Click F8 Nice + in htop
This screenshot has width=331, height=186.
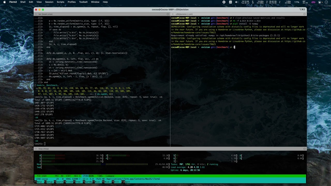(x=107, y=182)
